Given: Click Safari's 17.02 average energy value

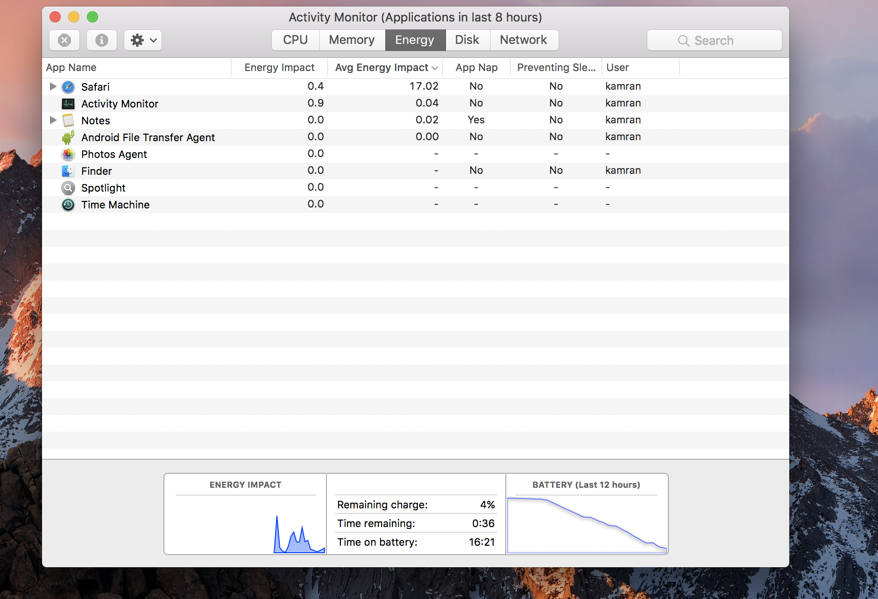Looking at the screenshot, I should pos(424,86).
